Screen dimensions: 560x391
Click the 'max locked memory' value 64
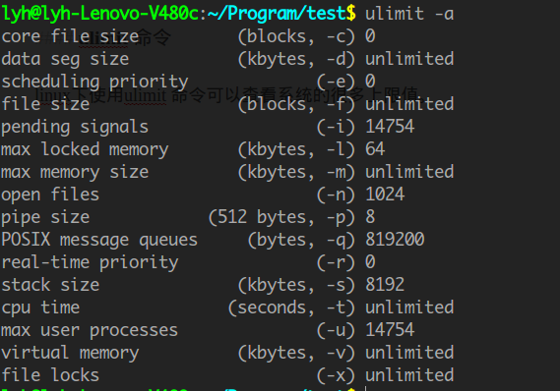click(375, 149)
